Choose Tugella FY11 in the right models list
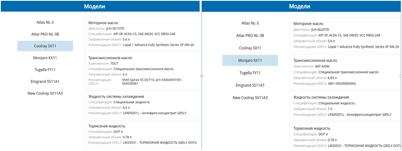402x151 pixels. coord(250,73)
